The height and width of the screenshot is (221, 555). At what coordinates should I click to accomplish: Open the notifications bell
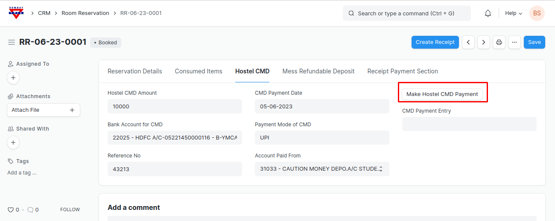pyautogui.click(x=488, y=13)
